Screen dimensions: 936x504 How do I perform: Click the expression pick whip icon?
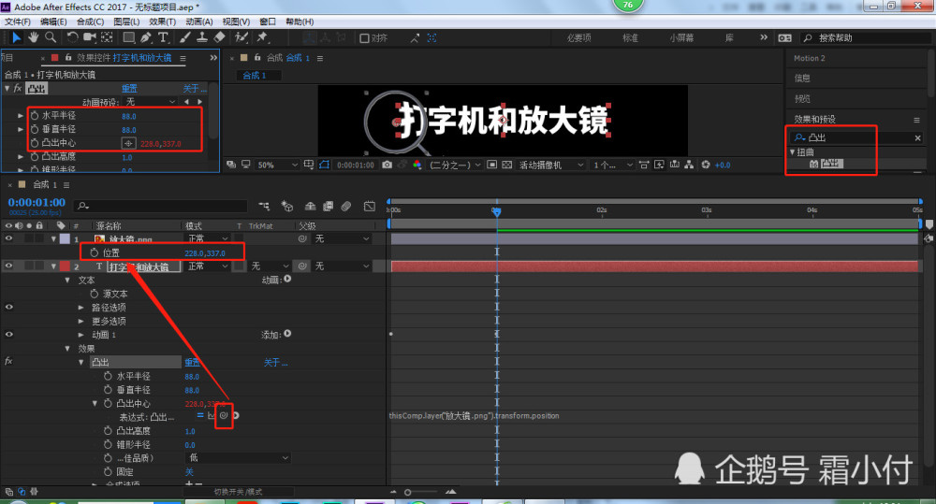[224, 416]
